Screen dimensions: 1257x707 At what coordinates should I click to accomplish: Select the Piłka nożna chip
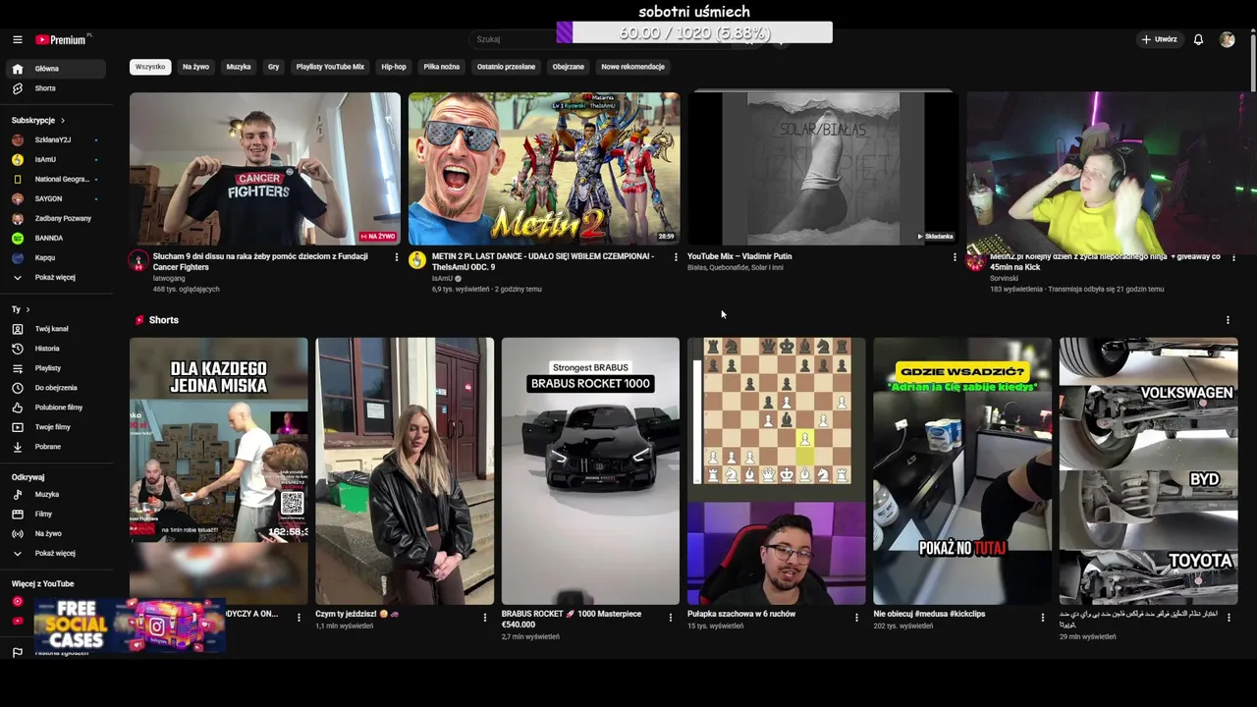pos(442,67)
